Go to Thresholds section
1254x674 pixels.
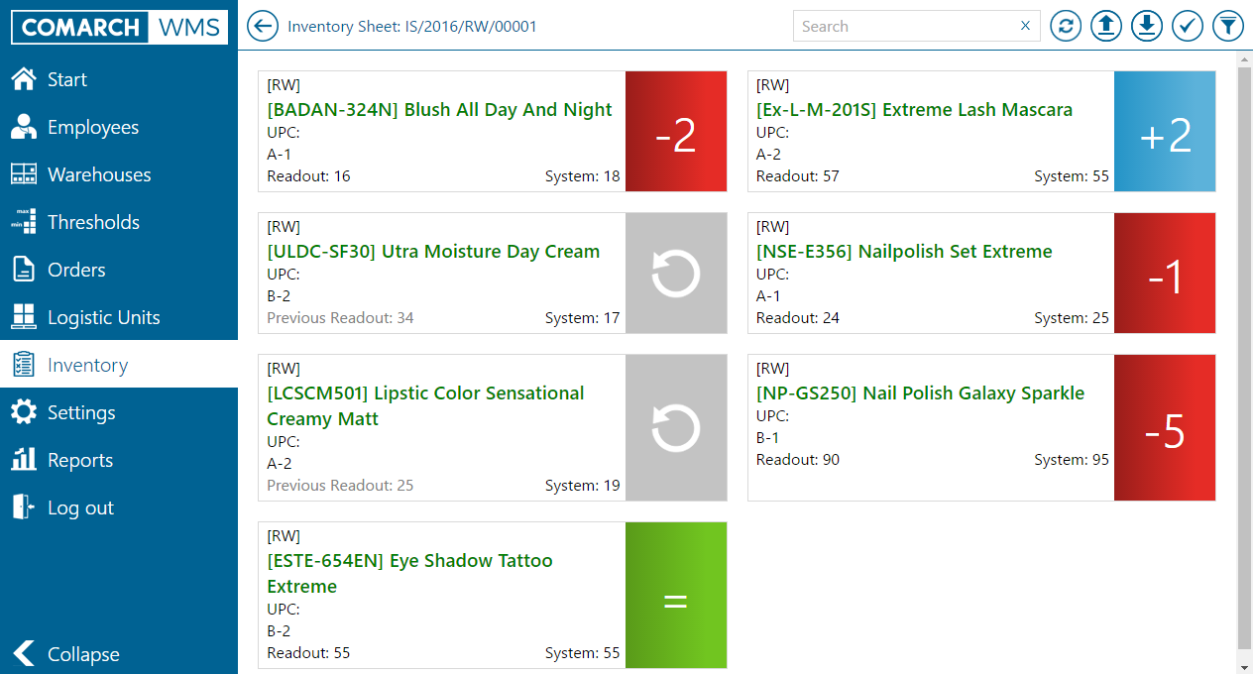point(93,222)
